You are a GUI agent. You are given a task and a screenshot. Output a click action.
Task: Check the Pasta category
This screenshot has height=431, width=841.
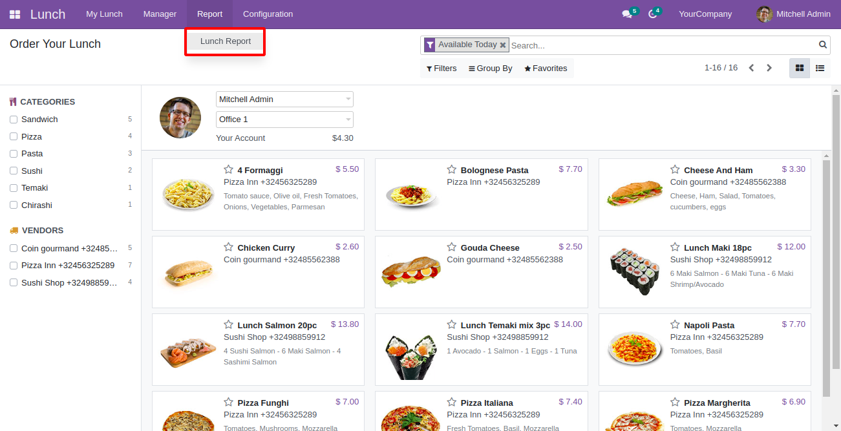pos(14,154)
